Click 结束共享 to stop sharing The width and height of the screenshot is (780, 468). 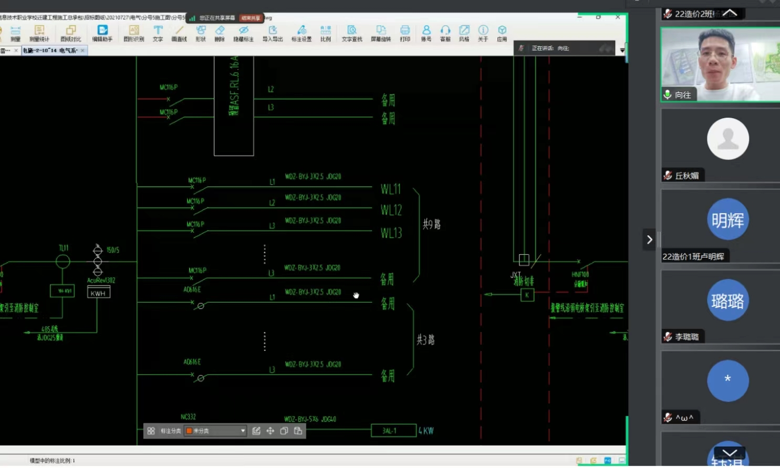[251, 18]
